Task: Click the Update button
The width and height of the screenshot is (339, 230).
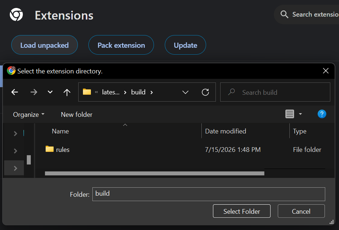Action: coord(185,45)
